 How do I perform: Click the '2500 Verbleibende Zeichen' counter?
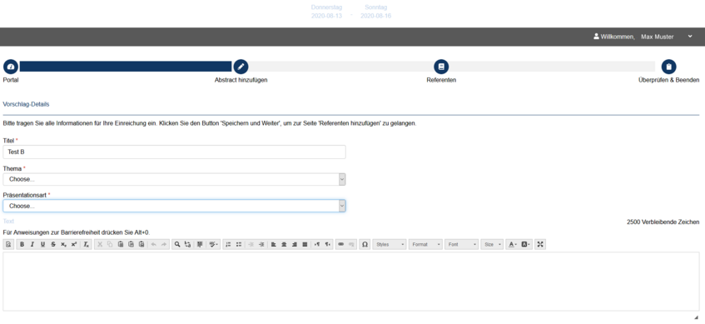click(663, 222)
